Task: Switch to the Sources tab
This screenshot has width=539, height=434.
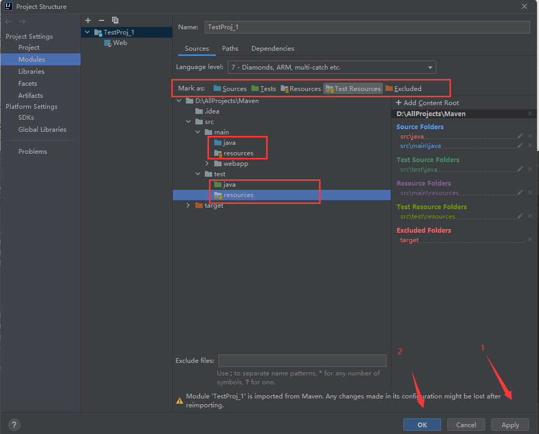Action: (x=196, y=49)
